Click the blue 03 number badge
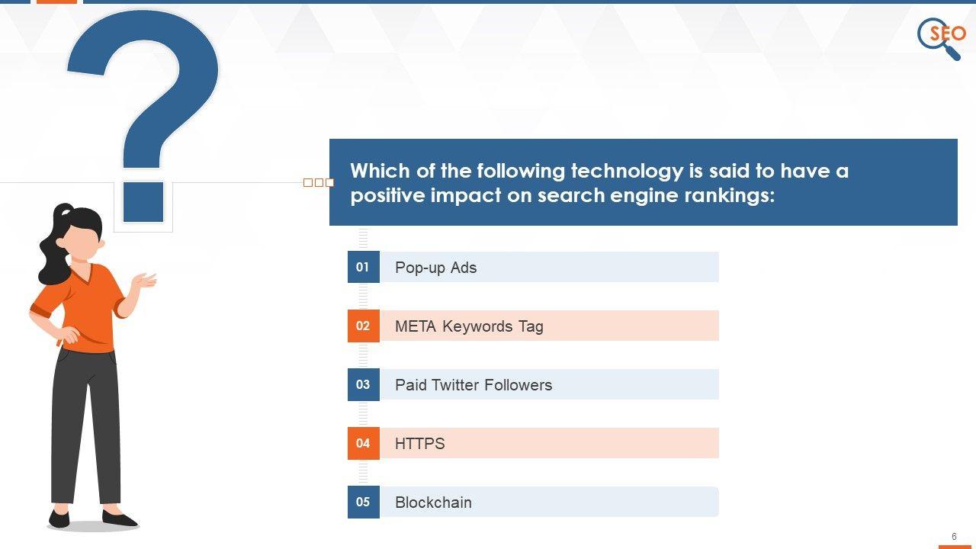 point(363,384)
